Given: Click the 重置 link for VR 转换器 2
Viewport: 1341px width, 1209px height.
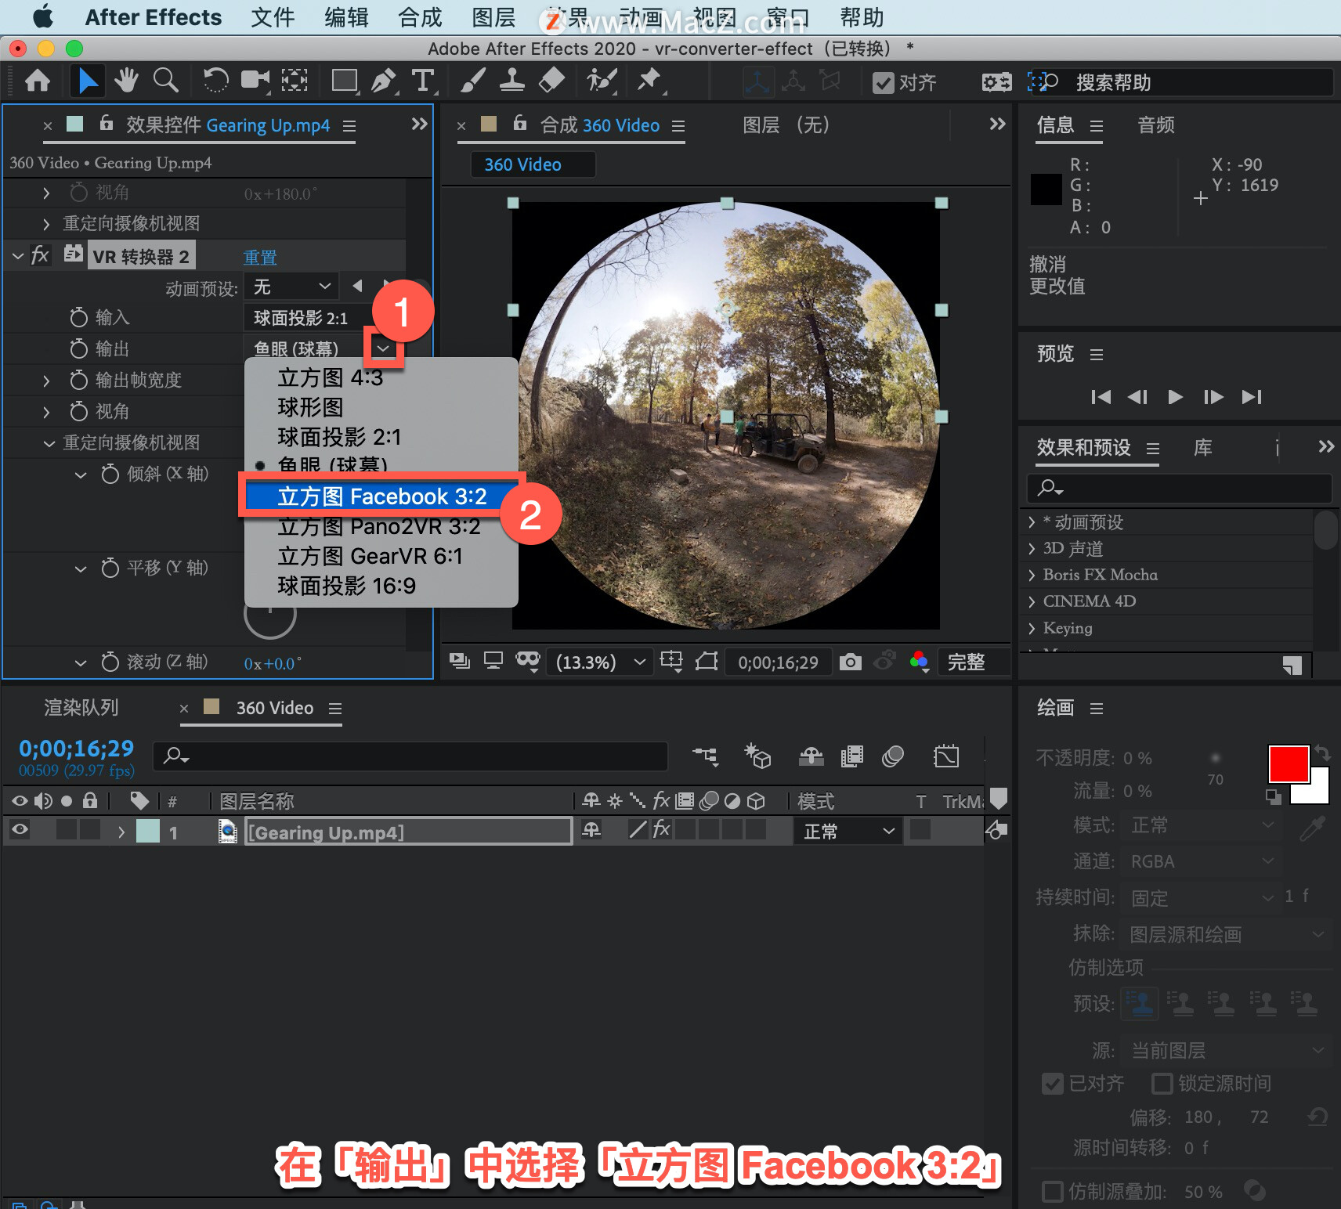Looking at the screenshot, I should 260,257.
